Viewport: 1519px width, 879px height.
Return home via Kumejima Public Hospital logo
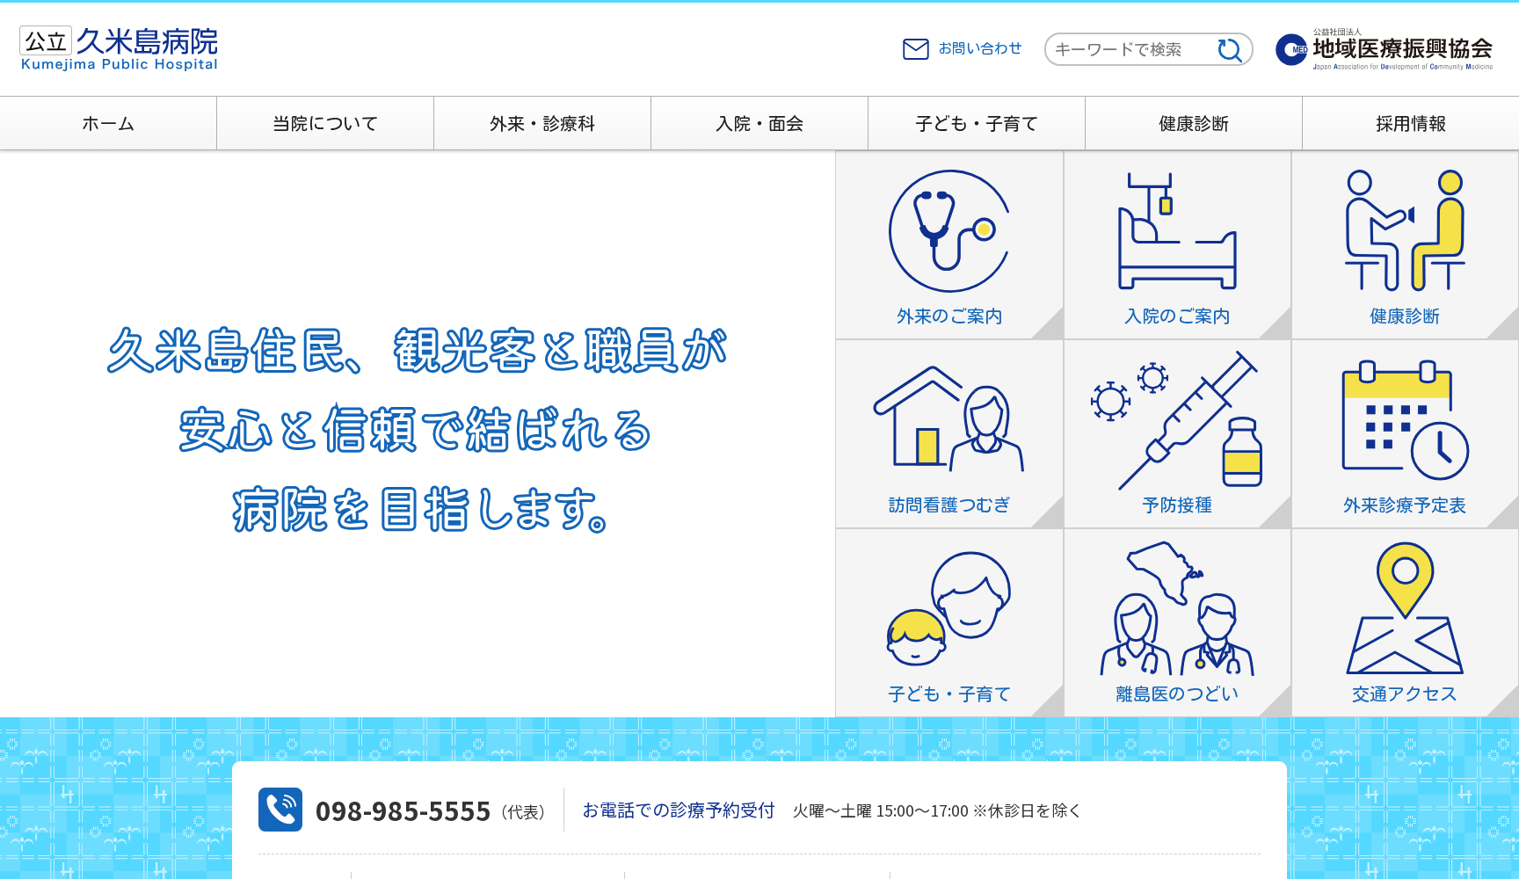119,48
